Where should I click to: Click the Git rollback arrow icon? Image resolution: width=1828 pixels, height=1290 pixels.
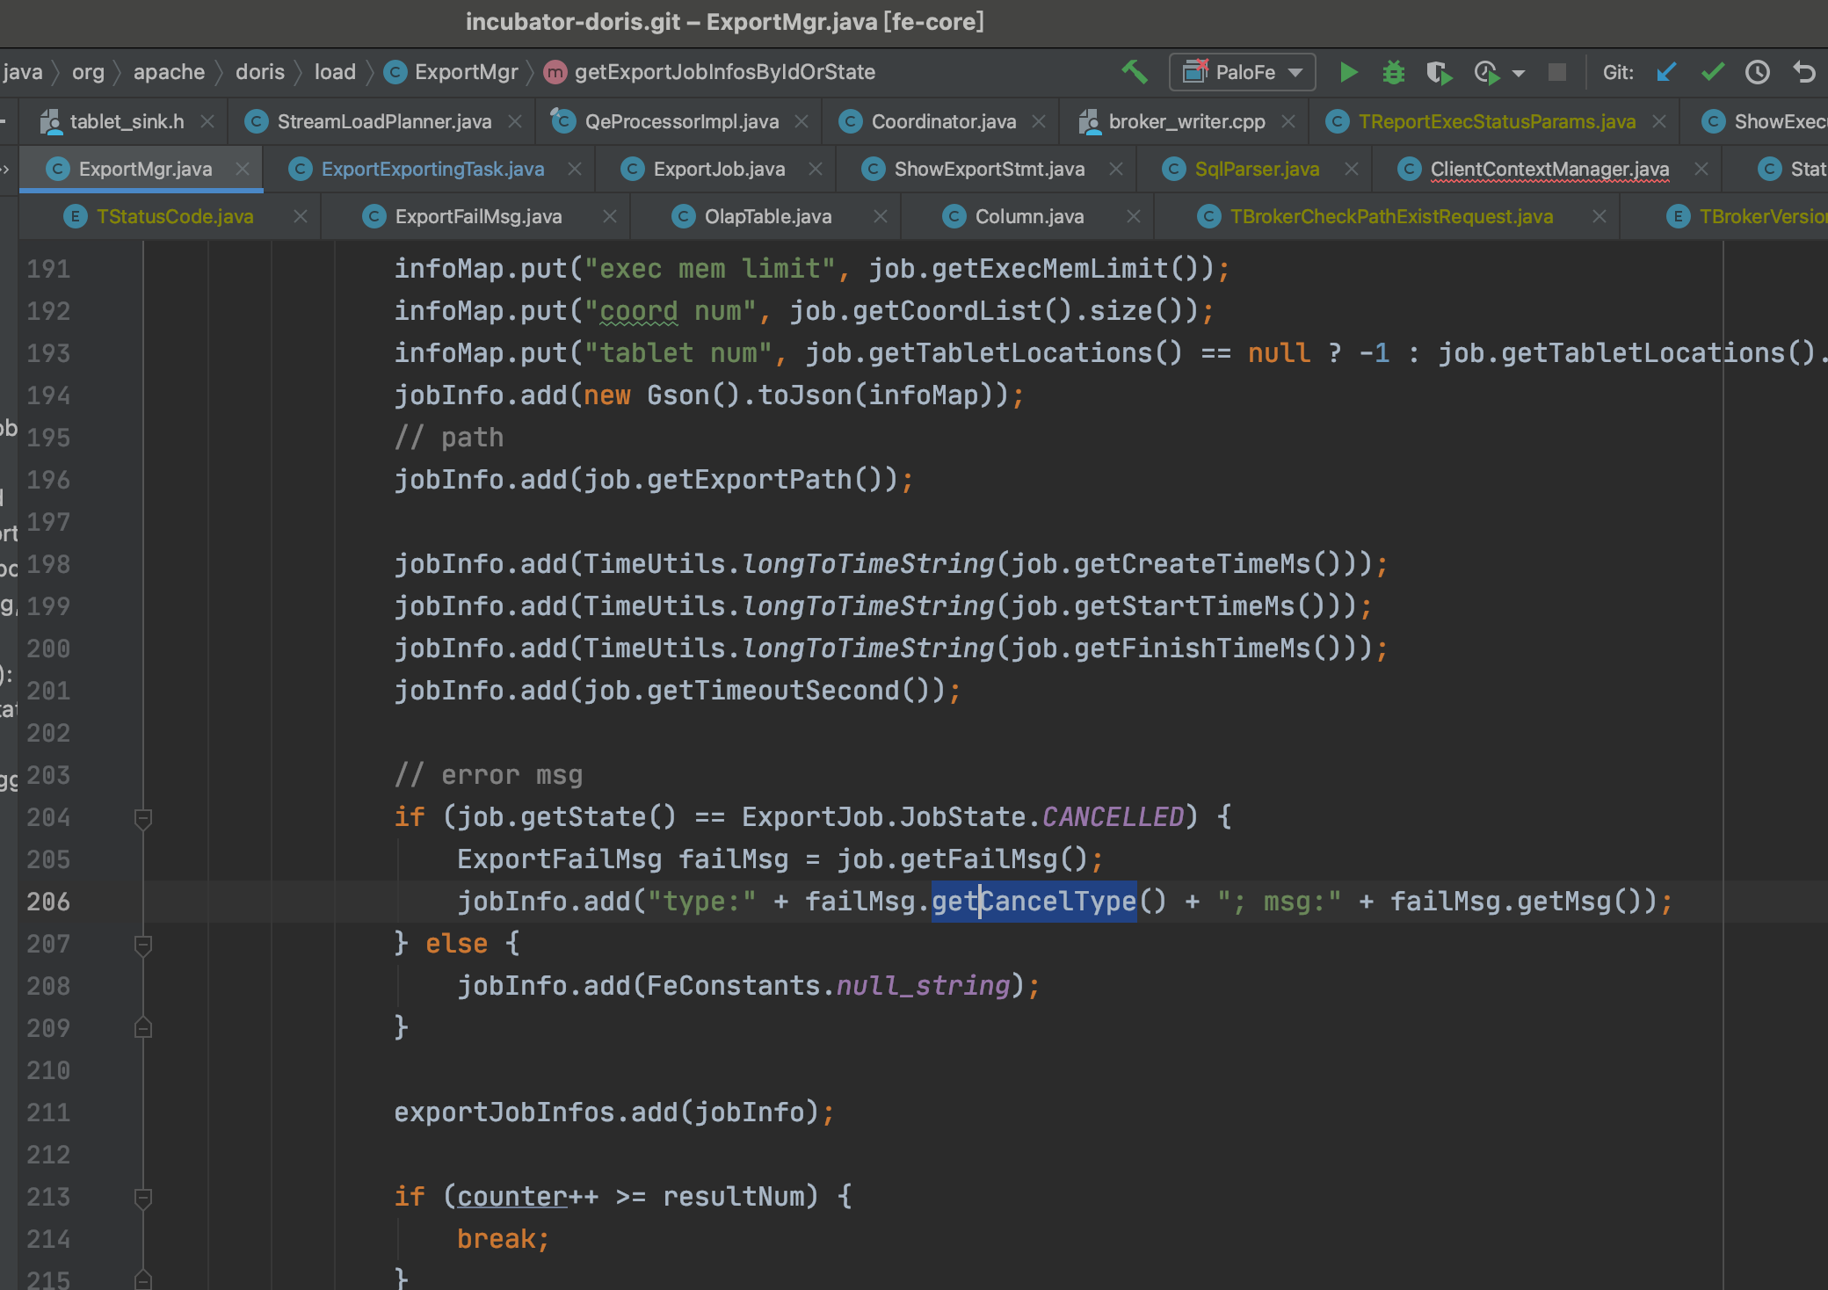(1803, 72)
